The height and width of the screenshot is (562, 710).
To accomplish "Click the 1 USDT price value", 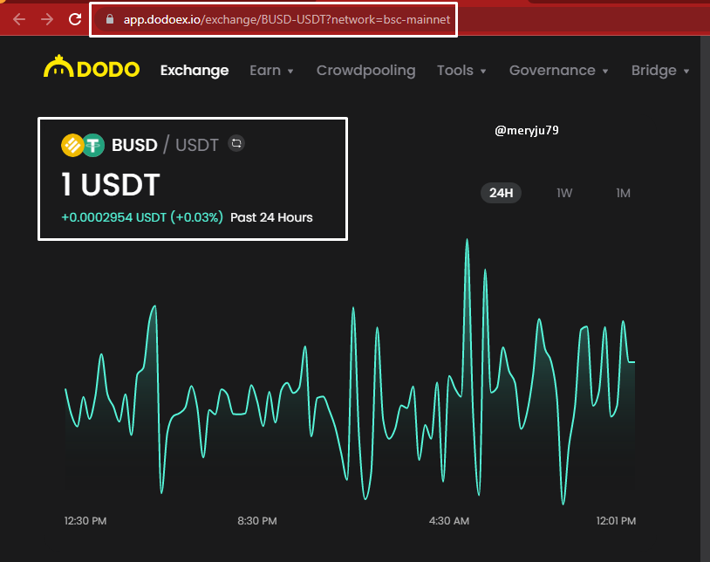I will pos(111,185).
